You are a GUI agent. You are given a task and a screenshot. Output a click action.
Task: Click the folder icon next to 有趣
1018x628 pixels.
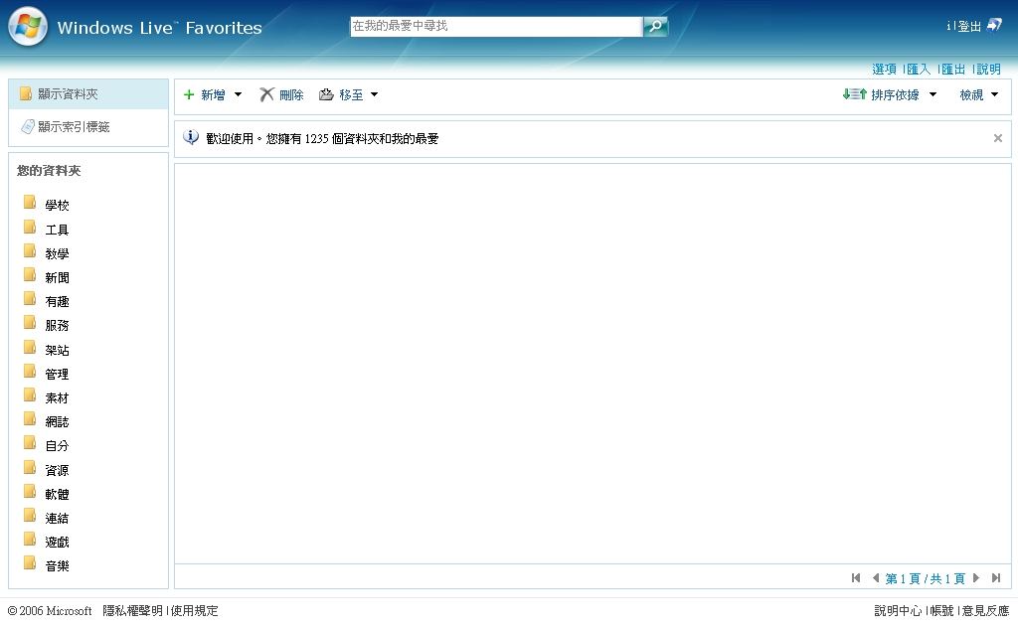(30, 299)
